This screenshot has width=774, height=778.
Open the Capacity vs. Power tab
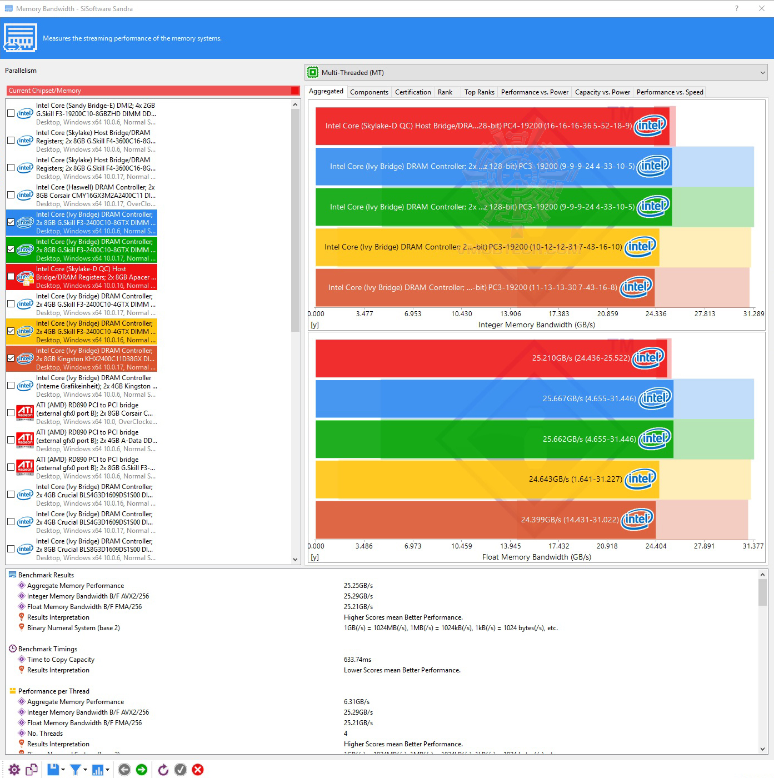603,92
